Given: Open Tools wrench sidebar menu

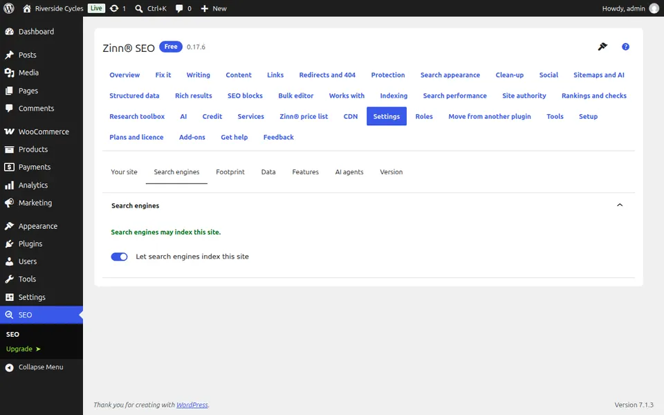Looking at the screenshot, I should 41,279.
